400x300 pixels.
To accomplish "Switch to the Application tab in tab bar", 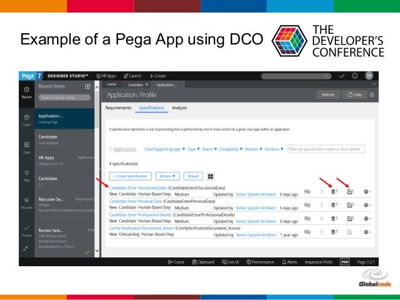I will pos(167,85).
